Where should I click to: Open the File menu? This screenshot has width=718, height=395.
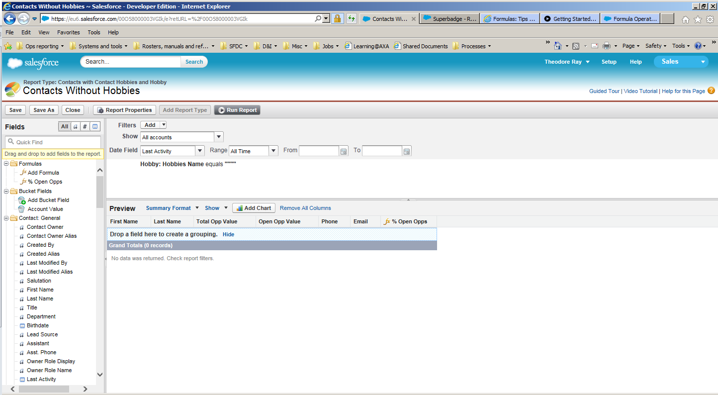[x=10, y=32]
